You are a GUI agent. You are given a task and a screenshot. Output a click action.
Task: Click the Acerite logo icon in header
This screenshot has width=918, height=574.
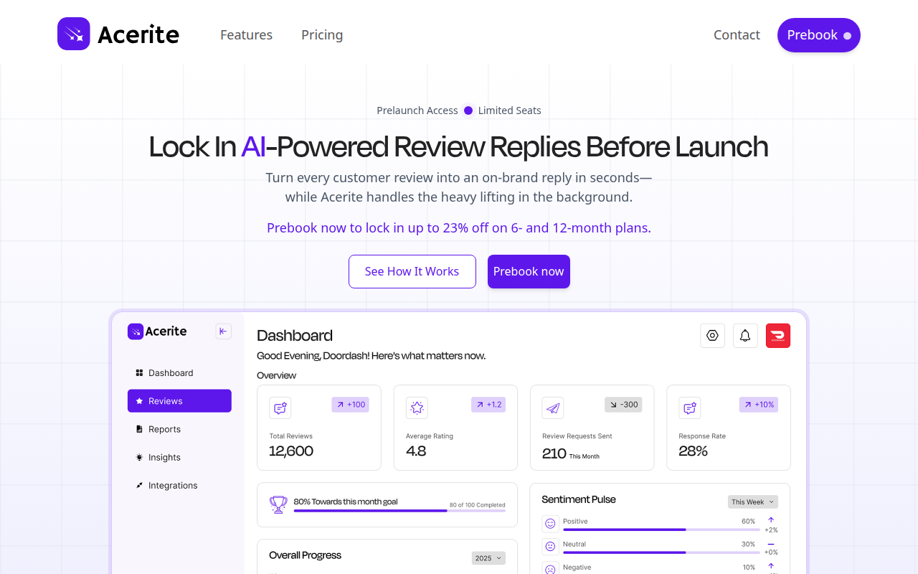[x=74, y=34]
